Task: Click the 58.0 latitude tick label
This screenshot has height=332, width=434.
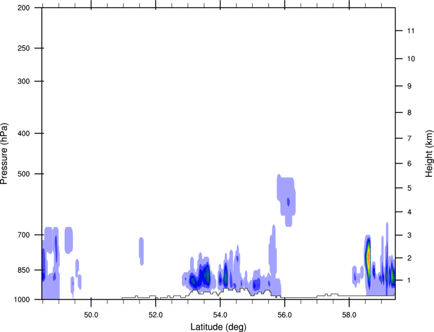Action: coord(349,315)
